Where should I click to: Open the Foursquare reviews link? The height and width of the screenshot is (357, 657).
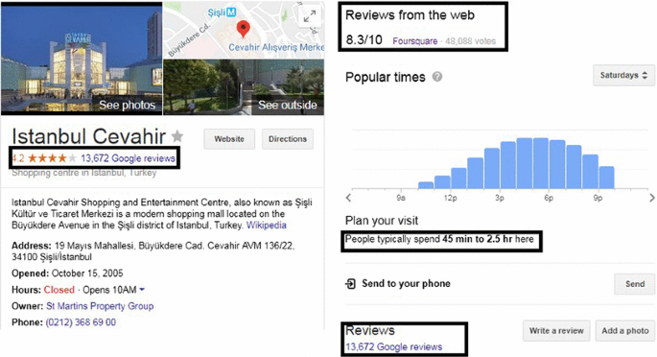coord(414,41)
